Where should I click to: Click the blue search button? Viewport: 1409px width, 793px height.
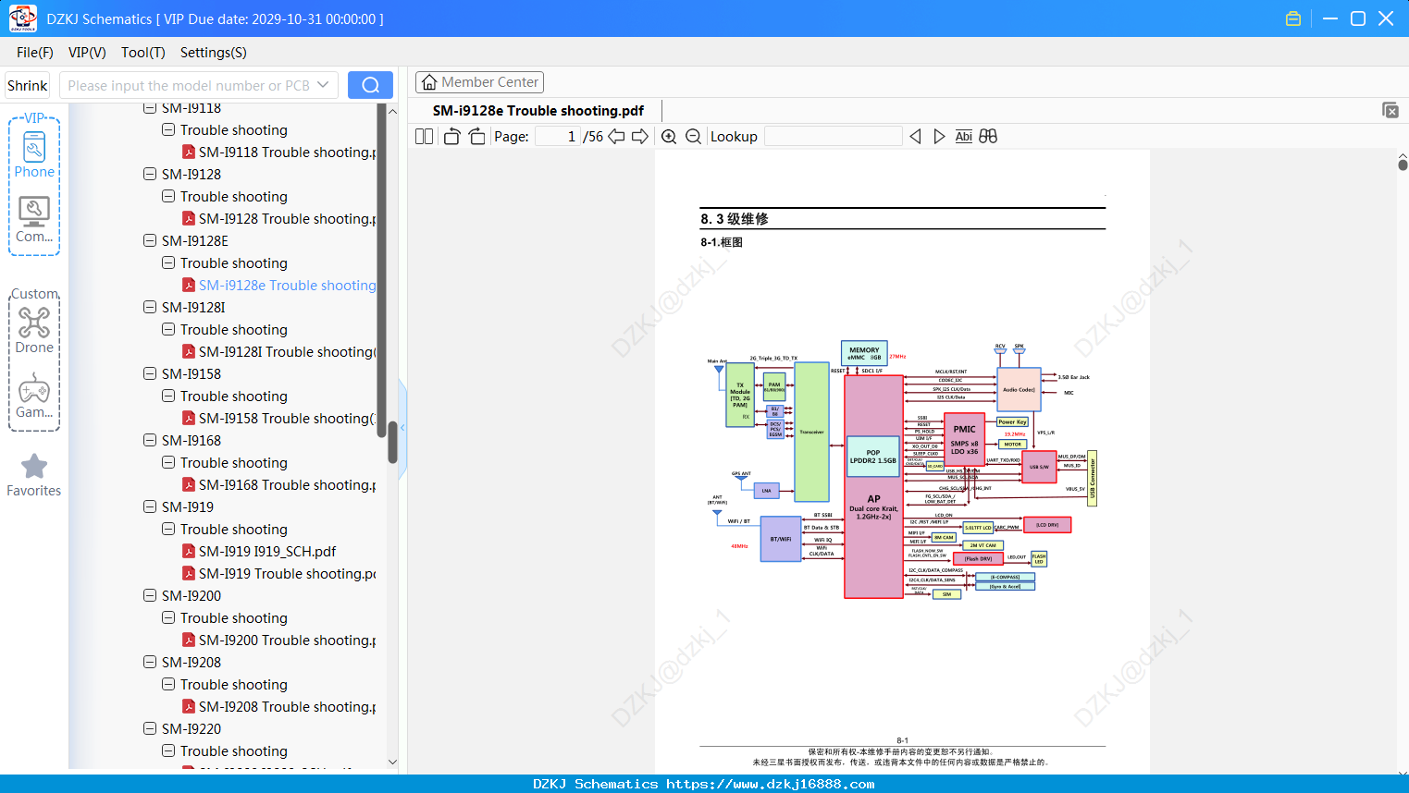370,85
